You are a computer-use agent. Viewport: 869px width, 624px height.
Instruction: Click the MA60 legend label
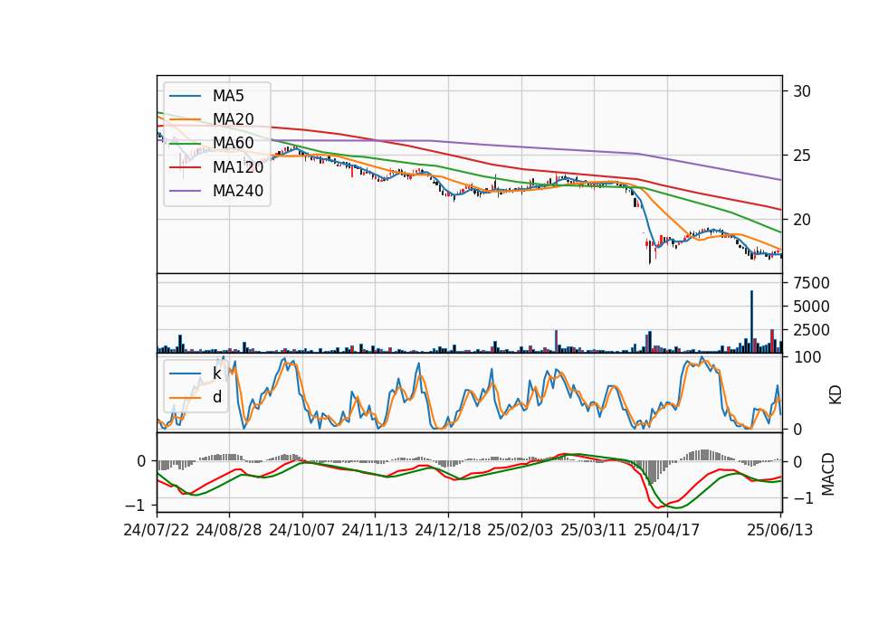[233, 143]
